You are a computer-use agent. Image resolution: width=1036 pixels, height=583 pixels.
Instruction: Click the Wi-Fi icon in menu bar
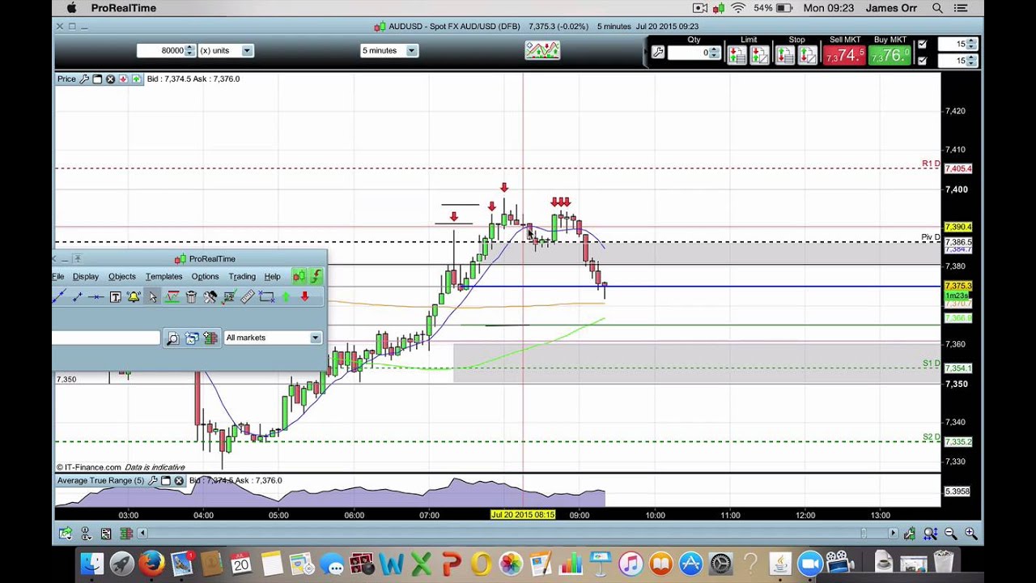pos(738,8)
